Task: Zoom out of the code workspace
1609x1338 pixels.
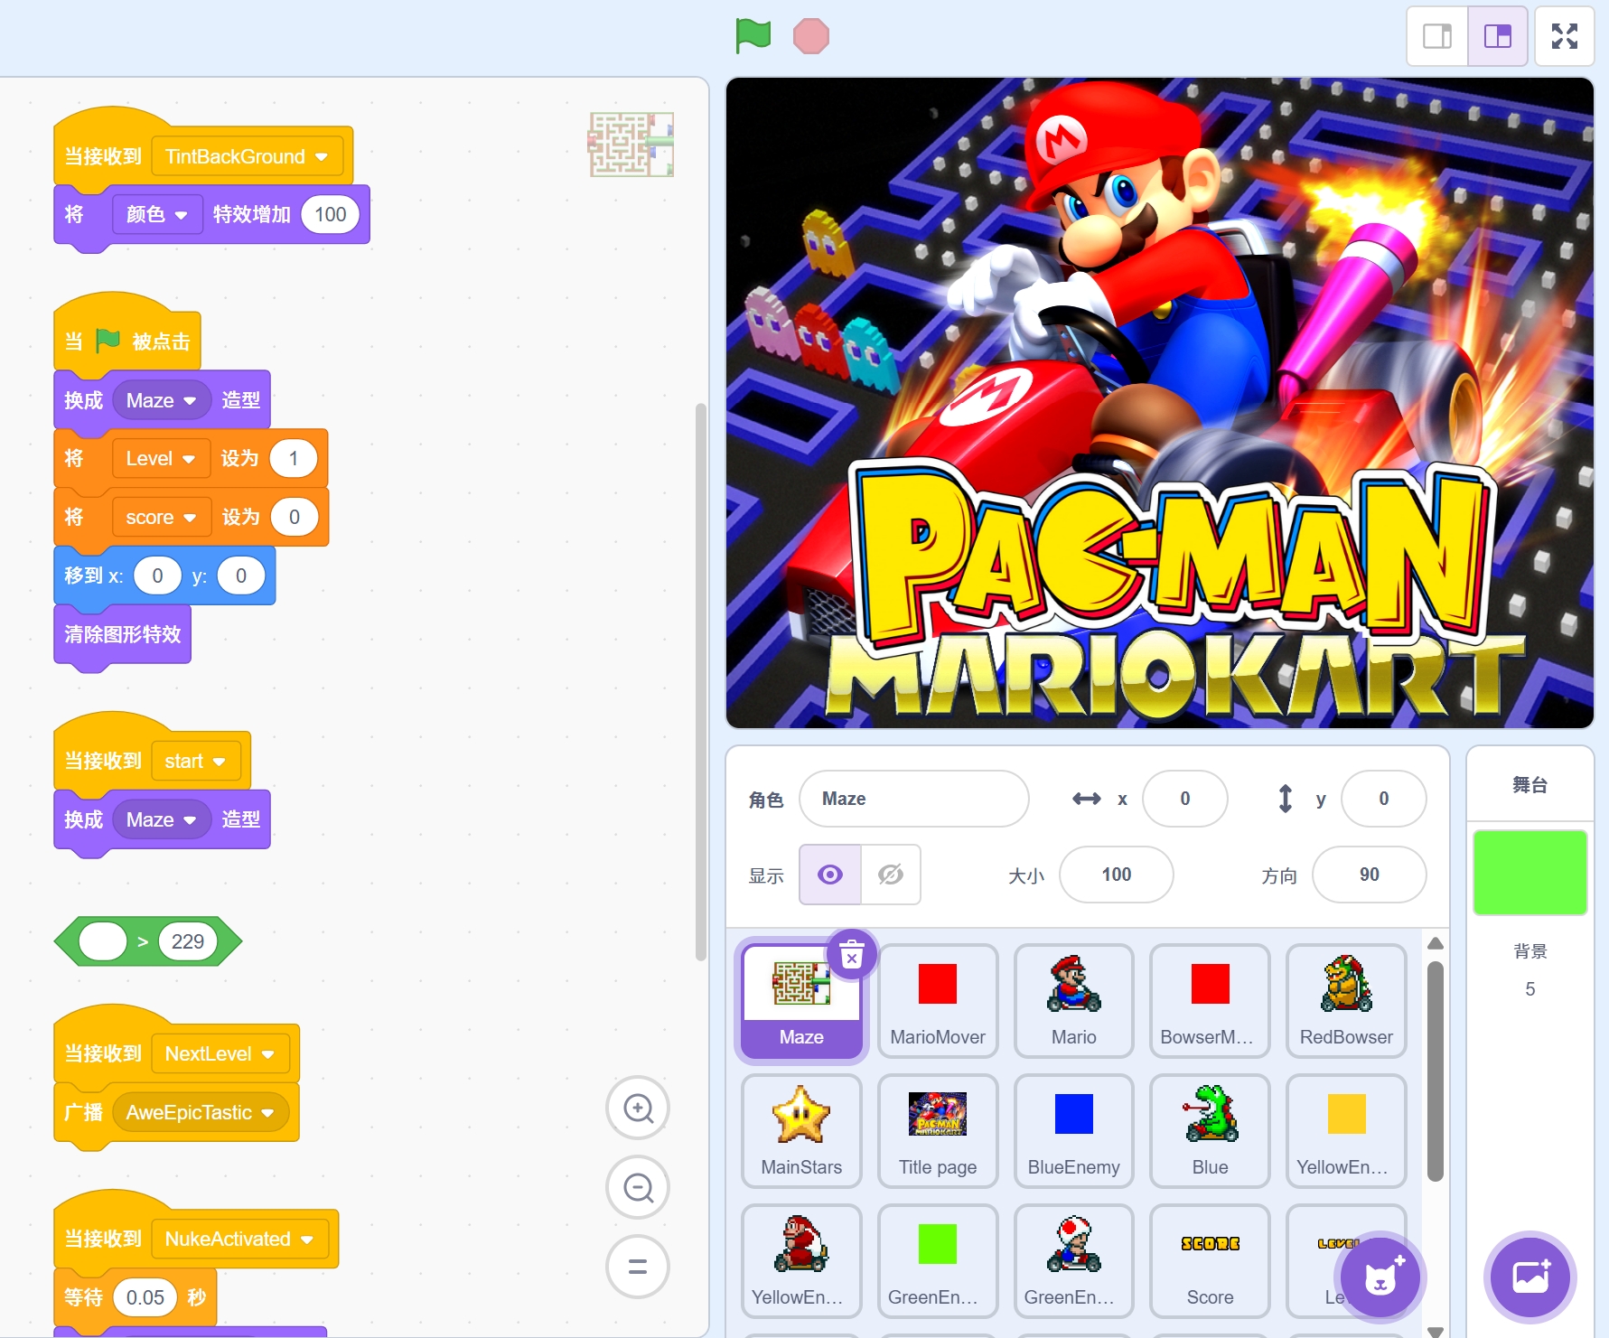Action: click(638, 1187)
